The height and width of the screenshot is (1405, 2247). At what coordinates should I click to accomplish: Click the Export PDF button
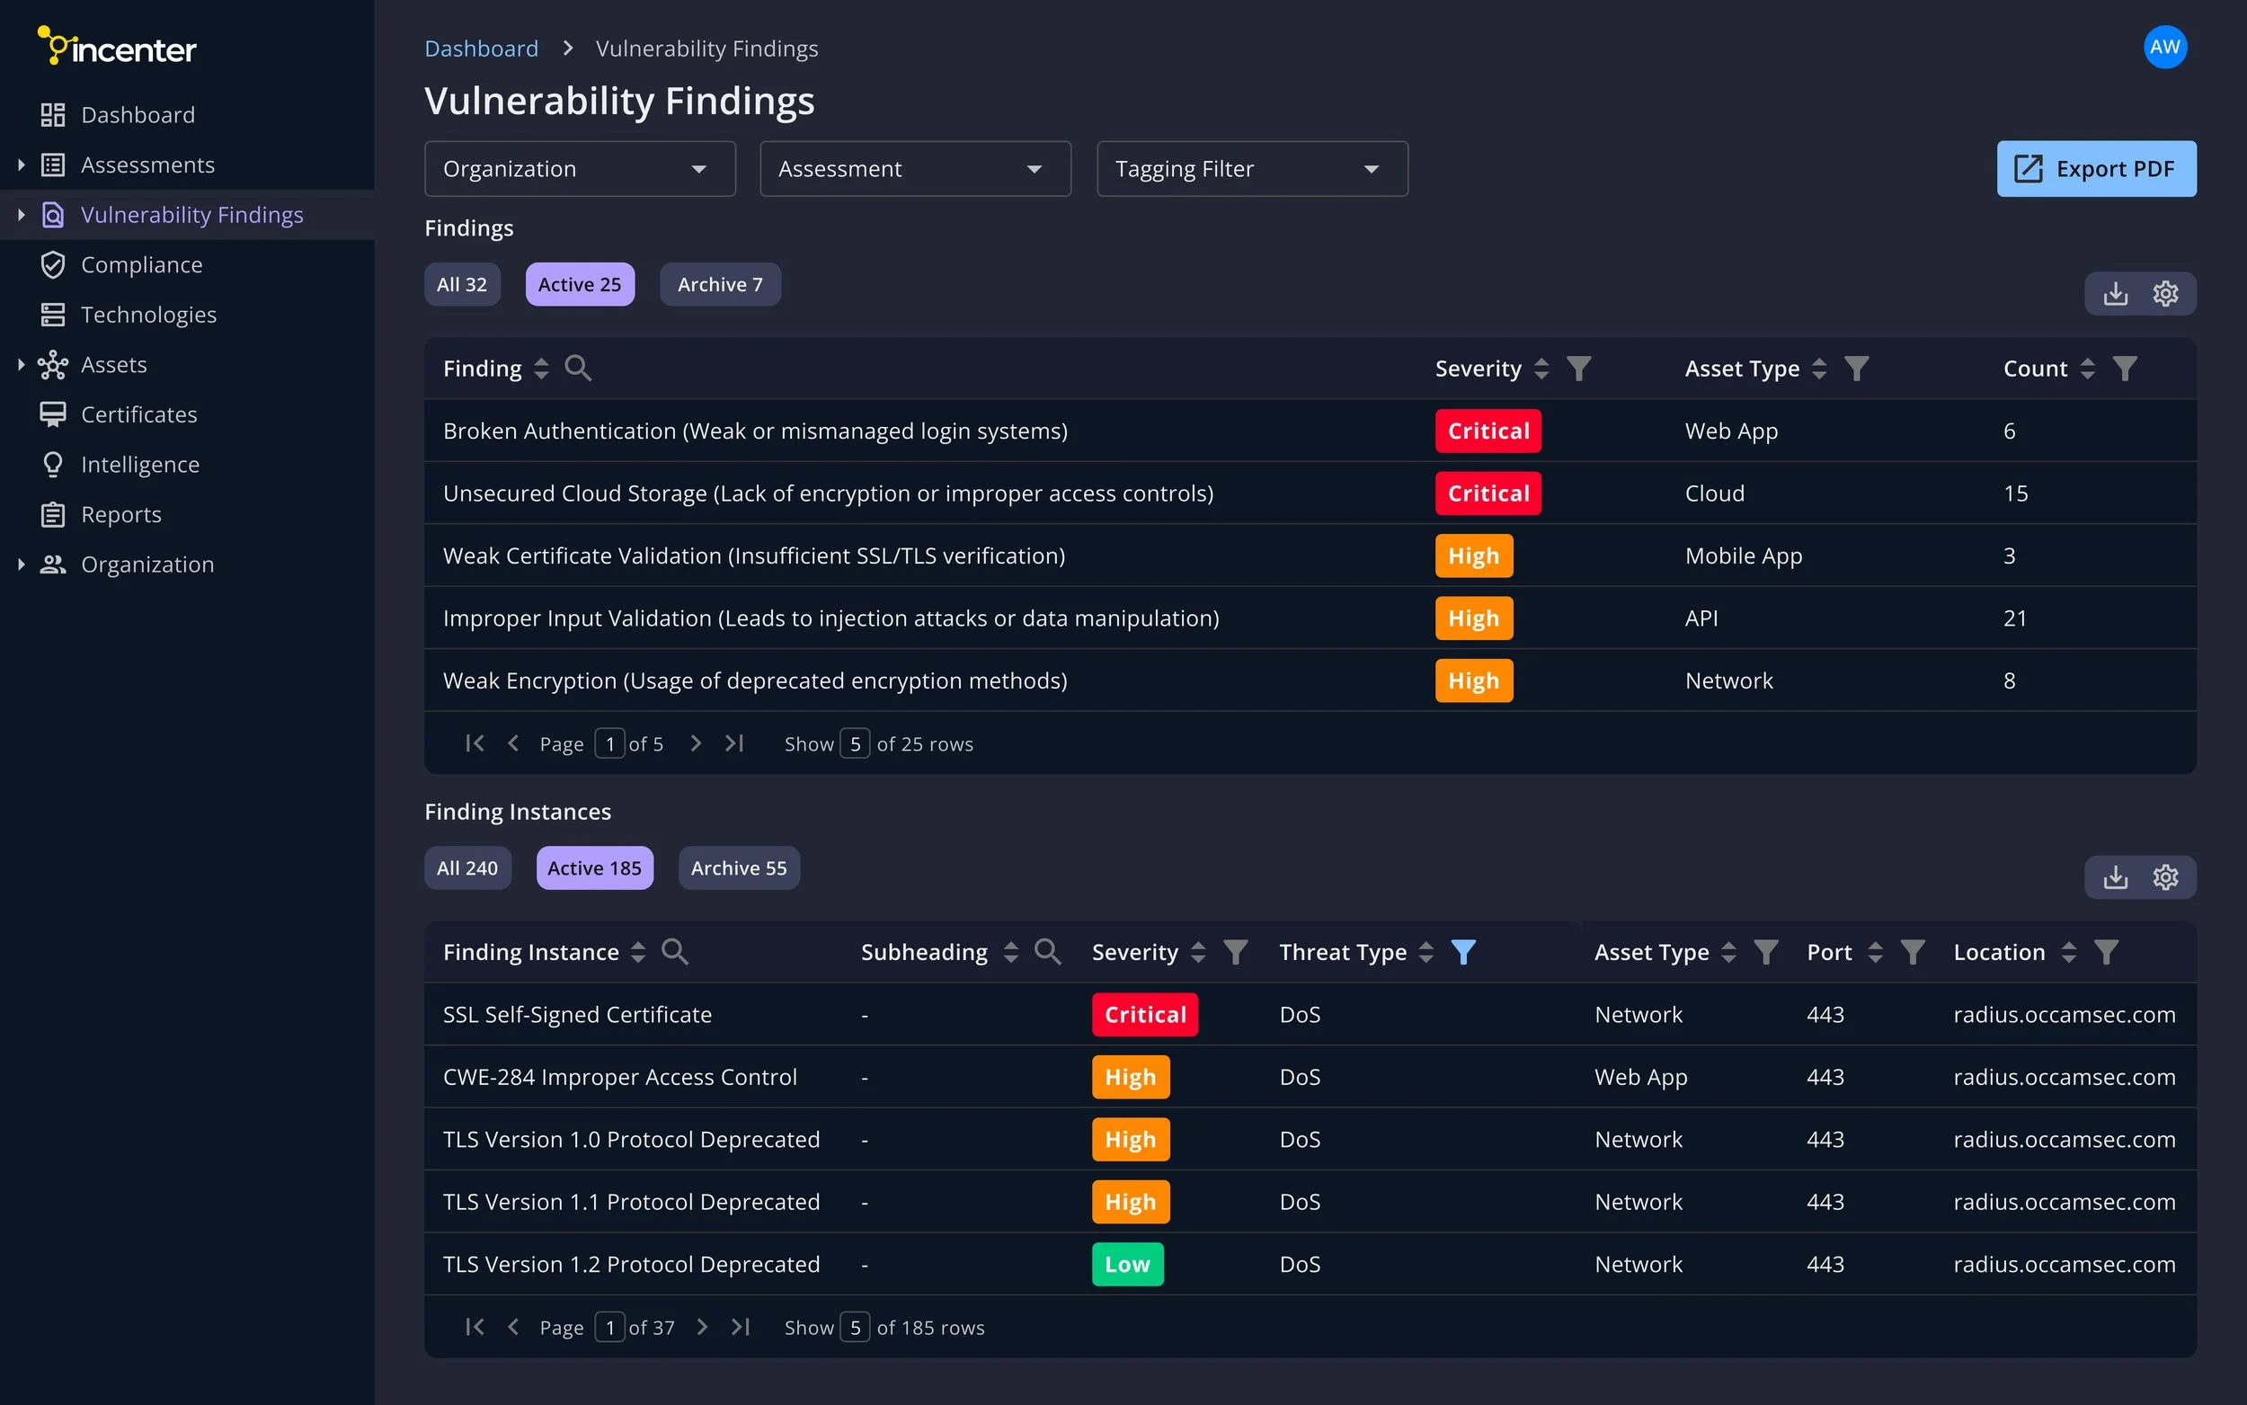tap(2097, 168)
